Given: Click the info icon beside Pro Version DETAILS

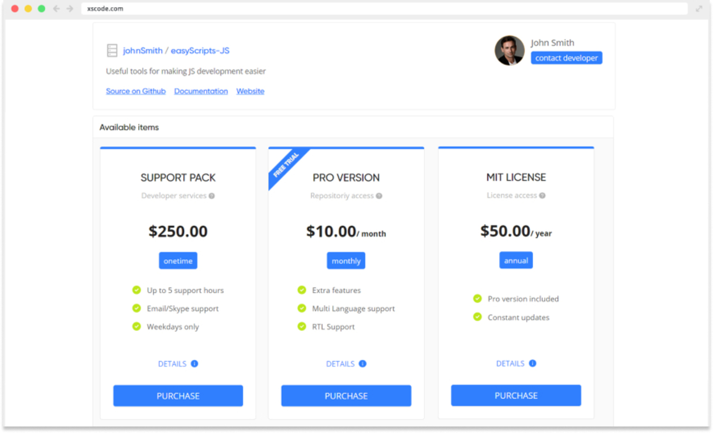Looking at the screenshot, I should click(x=362, y=364).
